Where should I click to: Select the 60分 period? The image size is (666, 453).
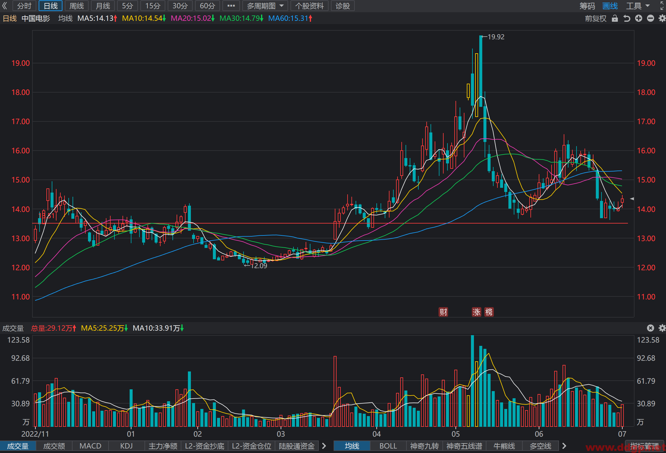[x=208, y=6]
